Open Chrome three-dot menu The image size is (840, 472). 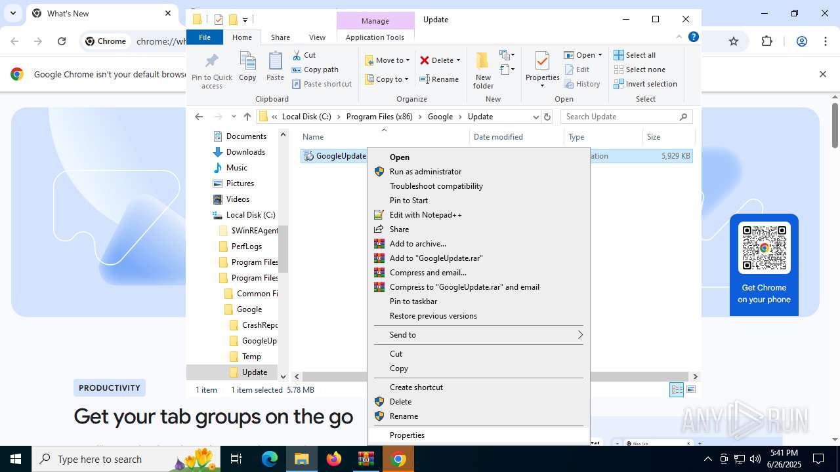click(x=826, y=41)
